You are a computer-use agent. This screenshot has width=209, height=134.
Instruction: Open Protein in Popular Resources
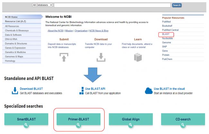pyautogui.click(x=166, y=55)
